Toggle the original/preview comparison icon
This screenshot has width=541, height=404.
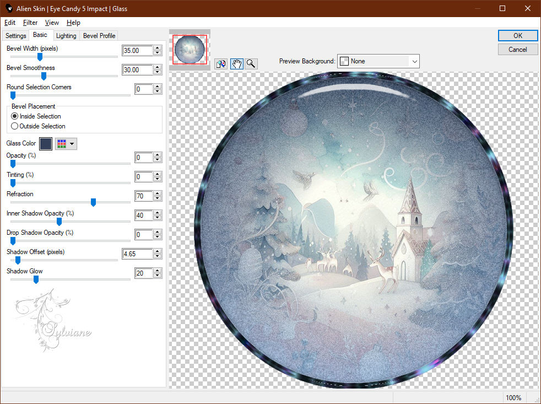(221, 63)
